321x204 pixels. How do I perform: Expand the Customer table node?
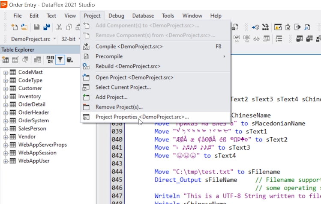pyautogui.click(x=6, y=89)
